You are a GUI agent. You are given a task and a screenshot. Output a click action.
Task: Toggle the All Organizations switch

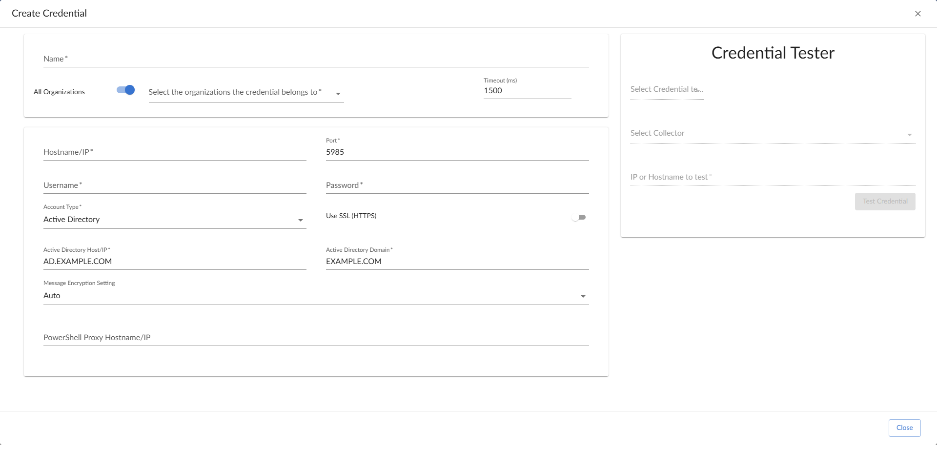(126, 90)
